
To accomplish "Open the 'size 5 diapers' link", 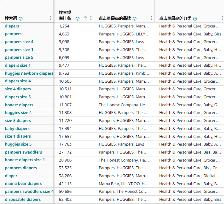I will [x=18, y=121].
